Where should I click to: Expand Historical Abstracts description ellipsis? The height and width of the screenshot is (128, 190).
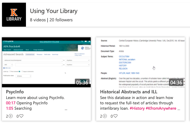179,109
